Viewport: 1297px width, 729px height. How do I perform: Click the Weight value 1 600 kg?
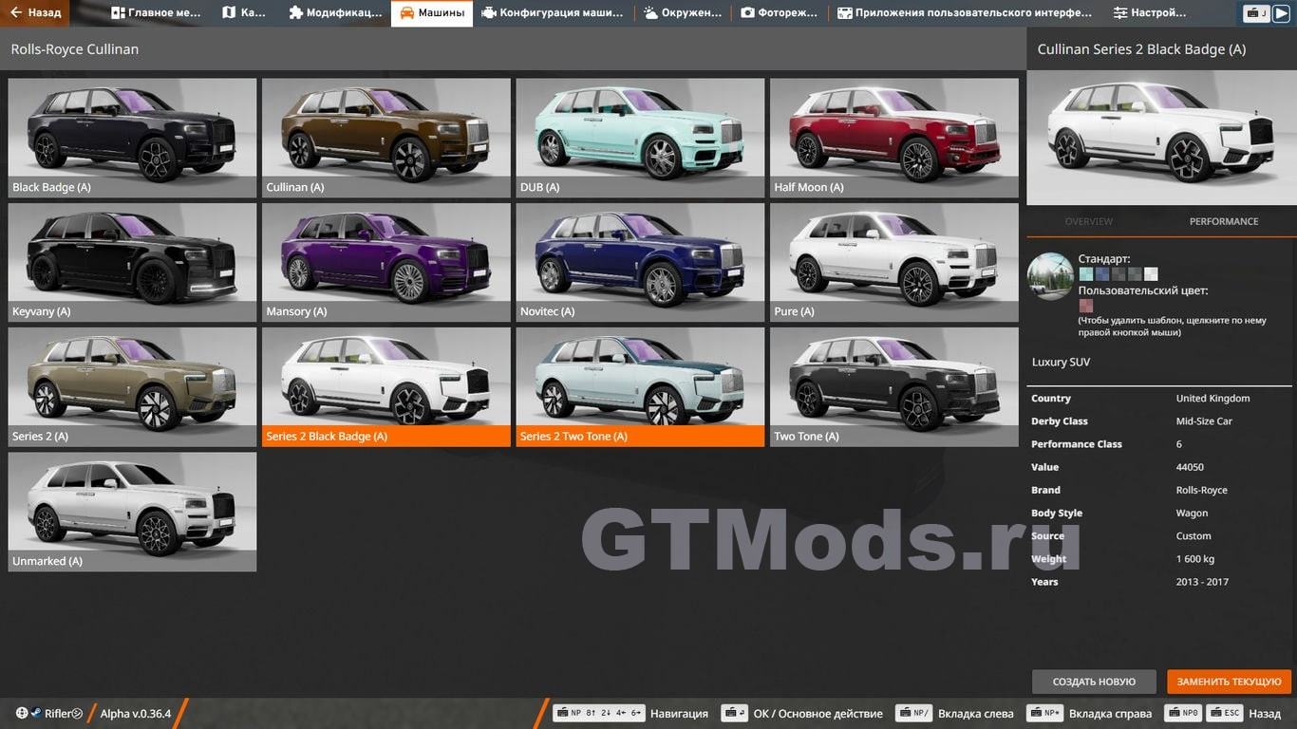(x=1194, y=559)
